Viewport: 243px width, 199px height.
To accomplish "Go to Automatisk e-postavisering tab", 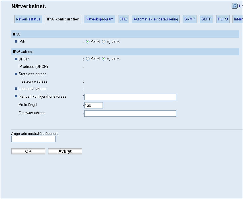I will point(156,19).
